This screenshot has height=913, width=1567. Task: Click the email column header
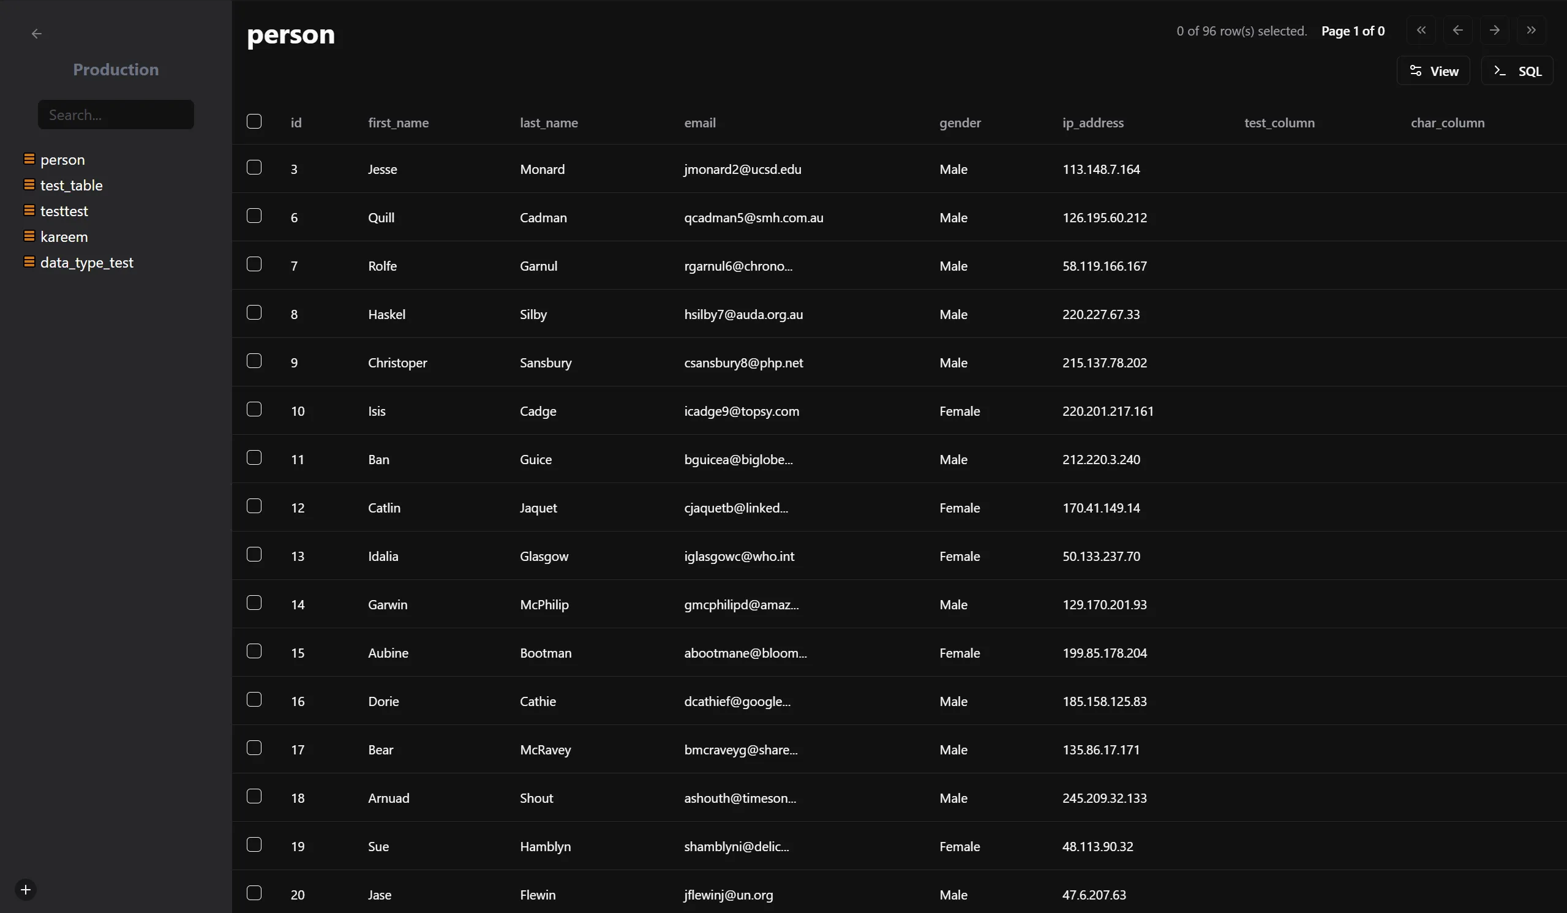click(x=699, y=123)
